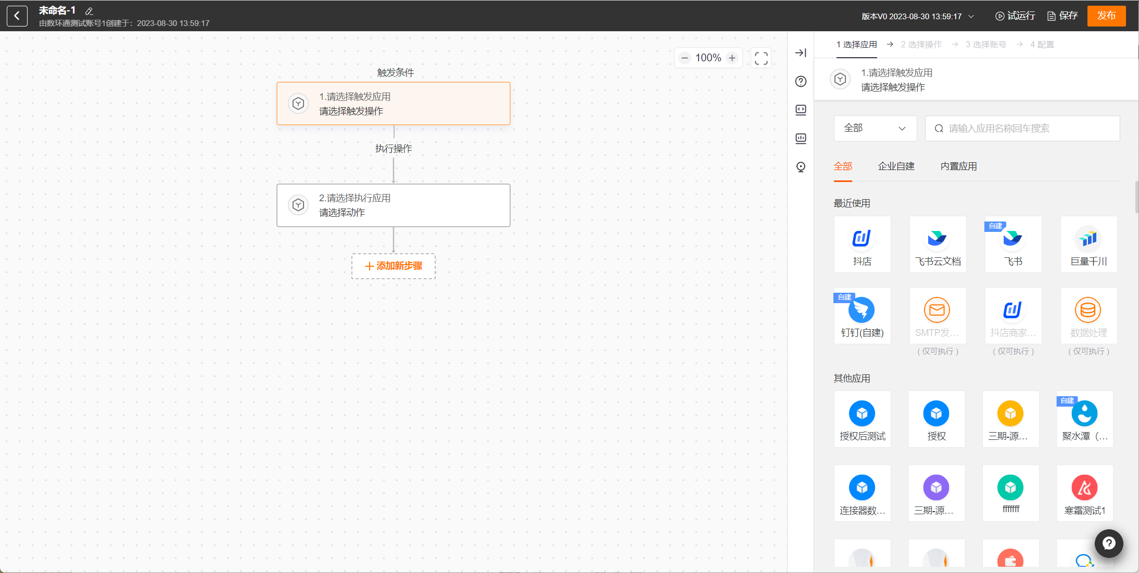
Task: Expand the version V0 dropdown
Action: coord(917,16)
